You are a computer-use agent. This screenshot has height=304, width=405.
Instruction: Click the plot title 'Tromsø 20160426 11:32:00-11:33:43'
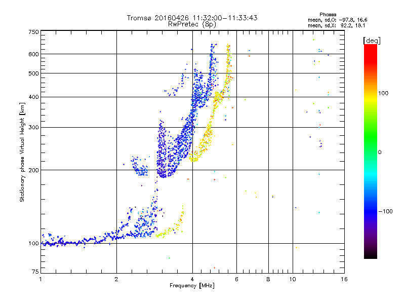[192, 18]
